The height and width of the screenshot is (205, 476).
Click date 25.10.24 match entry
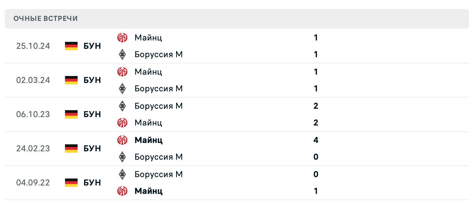click(x=33, y=46)
